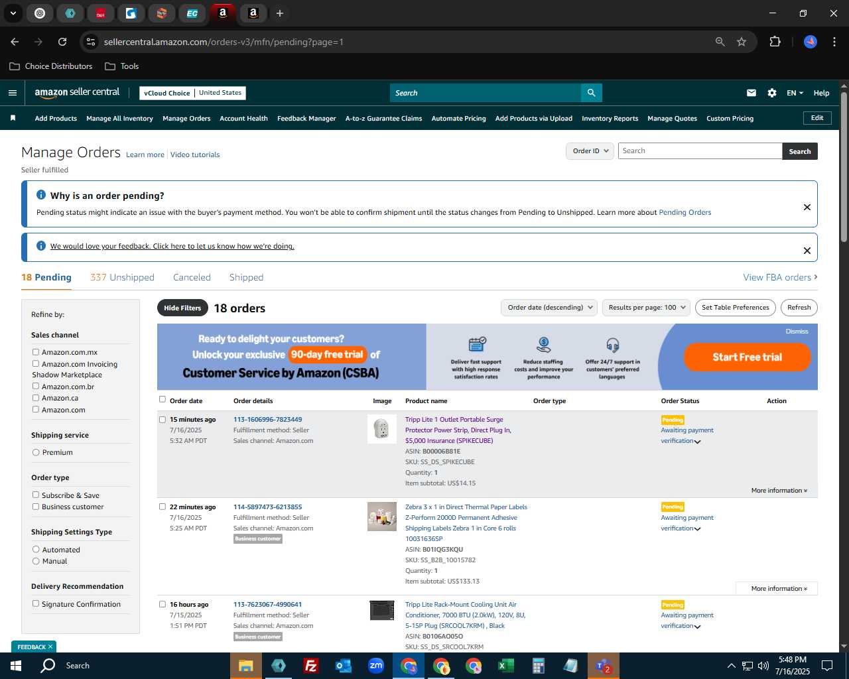Viewport: 849px width, 679px height.
Task: Open the messages envelope icon
Action: pos(751,93)
